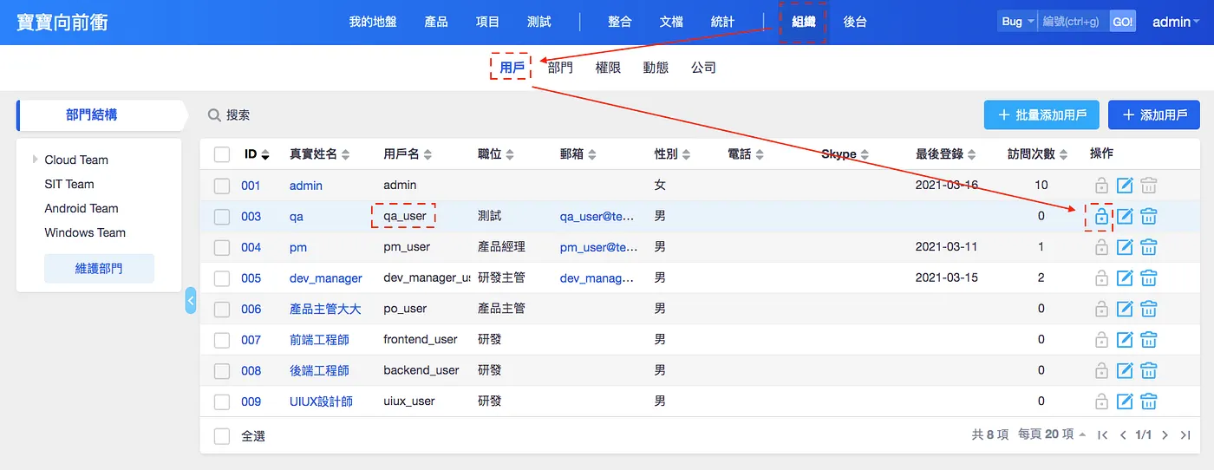Screen dimensions: 1214x470
Task: Tick the header select-all checkbox
Action: pyautogui.click(x=222, y=154)
